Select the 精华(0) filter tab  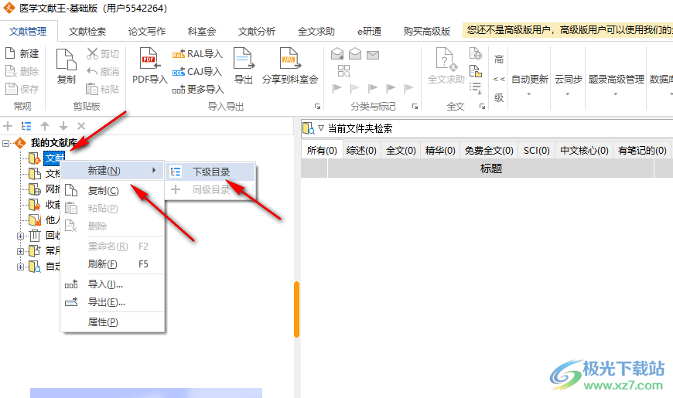point(440,151)
